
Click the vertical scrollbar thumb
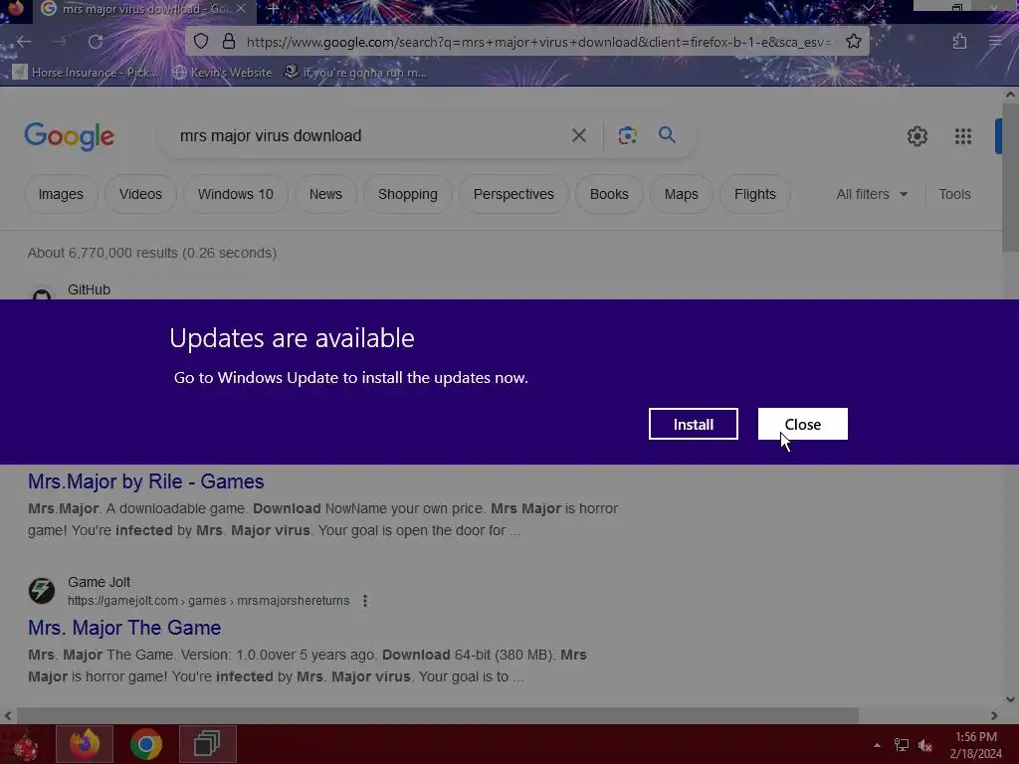[1010, 177]
